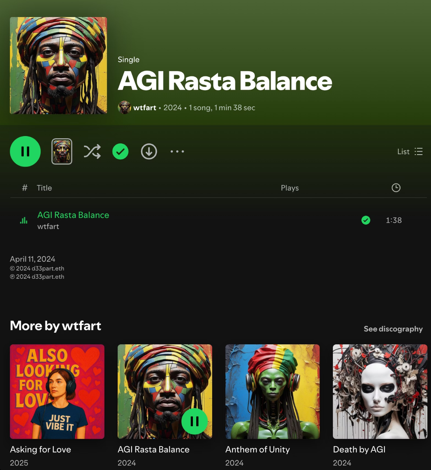Pause AGI Rasta Balance from its album card

[195, 421]
